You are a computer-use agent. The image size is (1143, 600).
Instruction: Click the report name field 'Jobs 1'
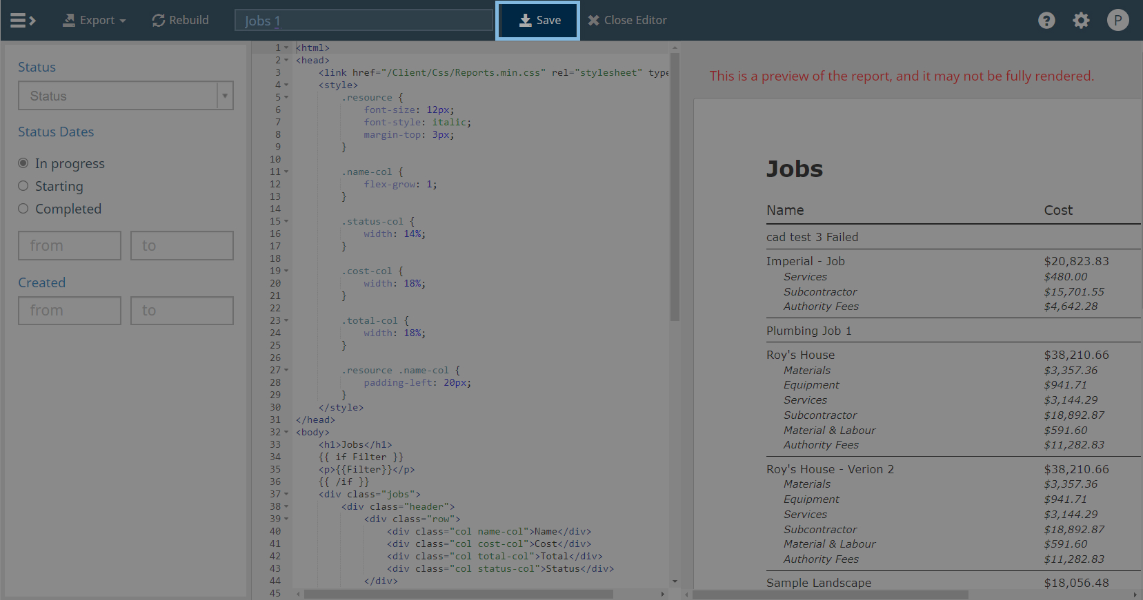364,20
